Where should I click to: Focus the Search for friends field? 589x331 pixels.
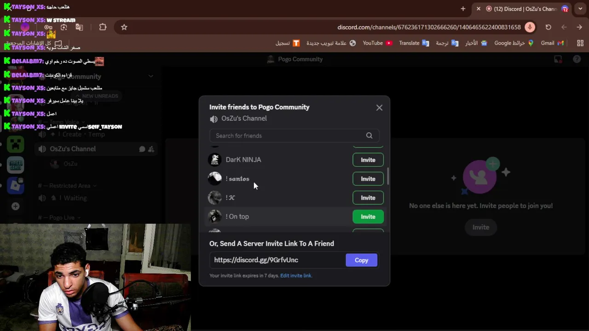click(x=294, y=136)
